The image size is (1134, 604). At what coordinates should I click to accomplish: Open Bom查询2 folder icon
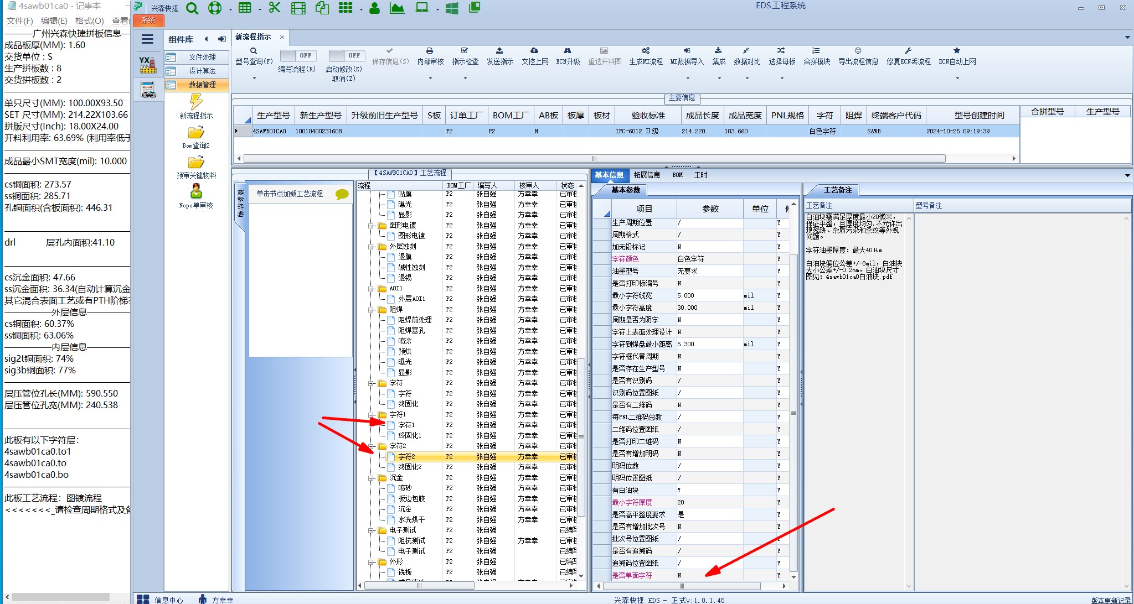(196, 133)
